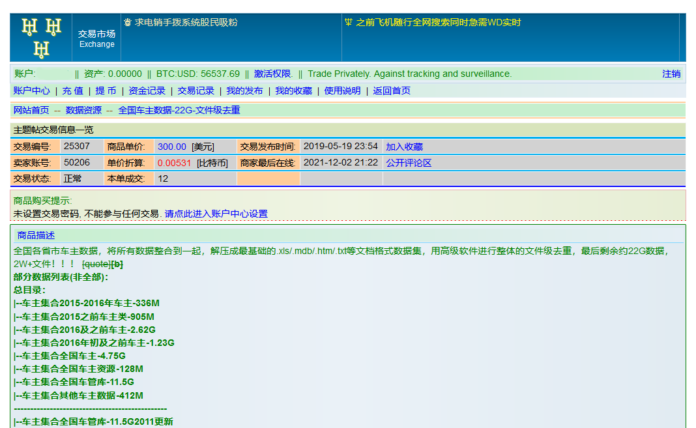Open 我的发布 my listings page

click(x=245, y=91)
